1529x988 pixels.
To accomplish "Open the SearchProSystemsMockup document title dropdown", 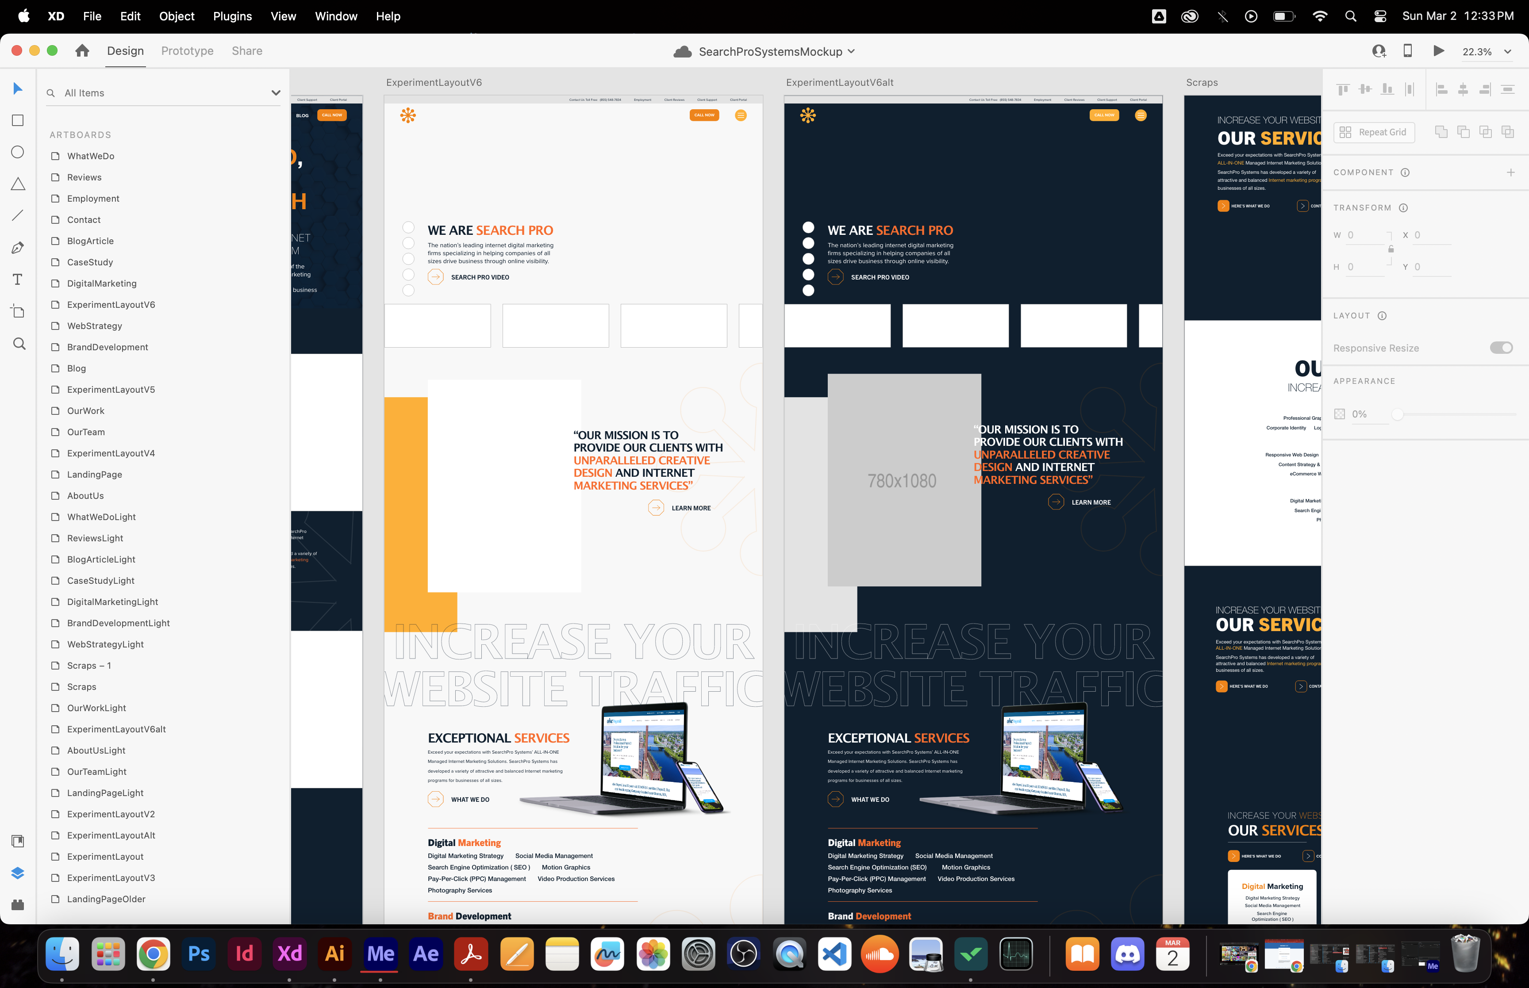I will point(851,51).
